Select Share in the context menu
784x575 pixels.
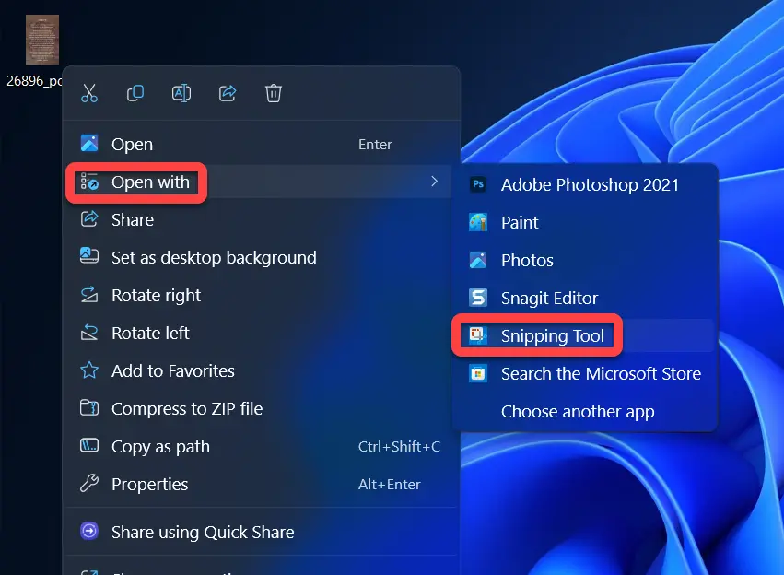click(261, 219)
